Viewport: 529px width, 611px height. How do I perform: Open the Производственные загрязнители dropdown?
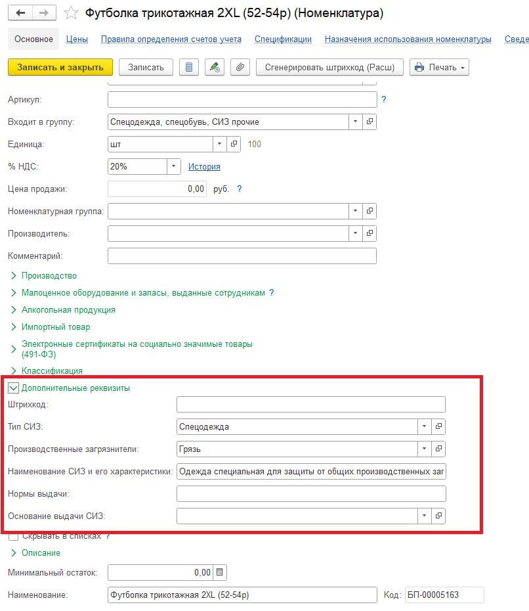pyautogui.click(x=424, y=449)
